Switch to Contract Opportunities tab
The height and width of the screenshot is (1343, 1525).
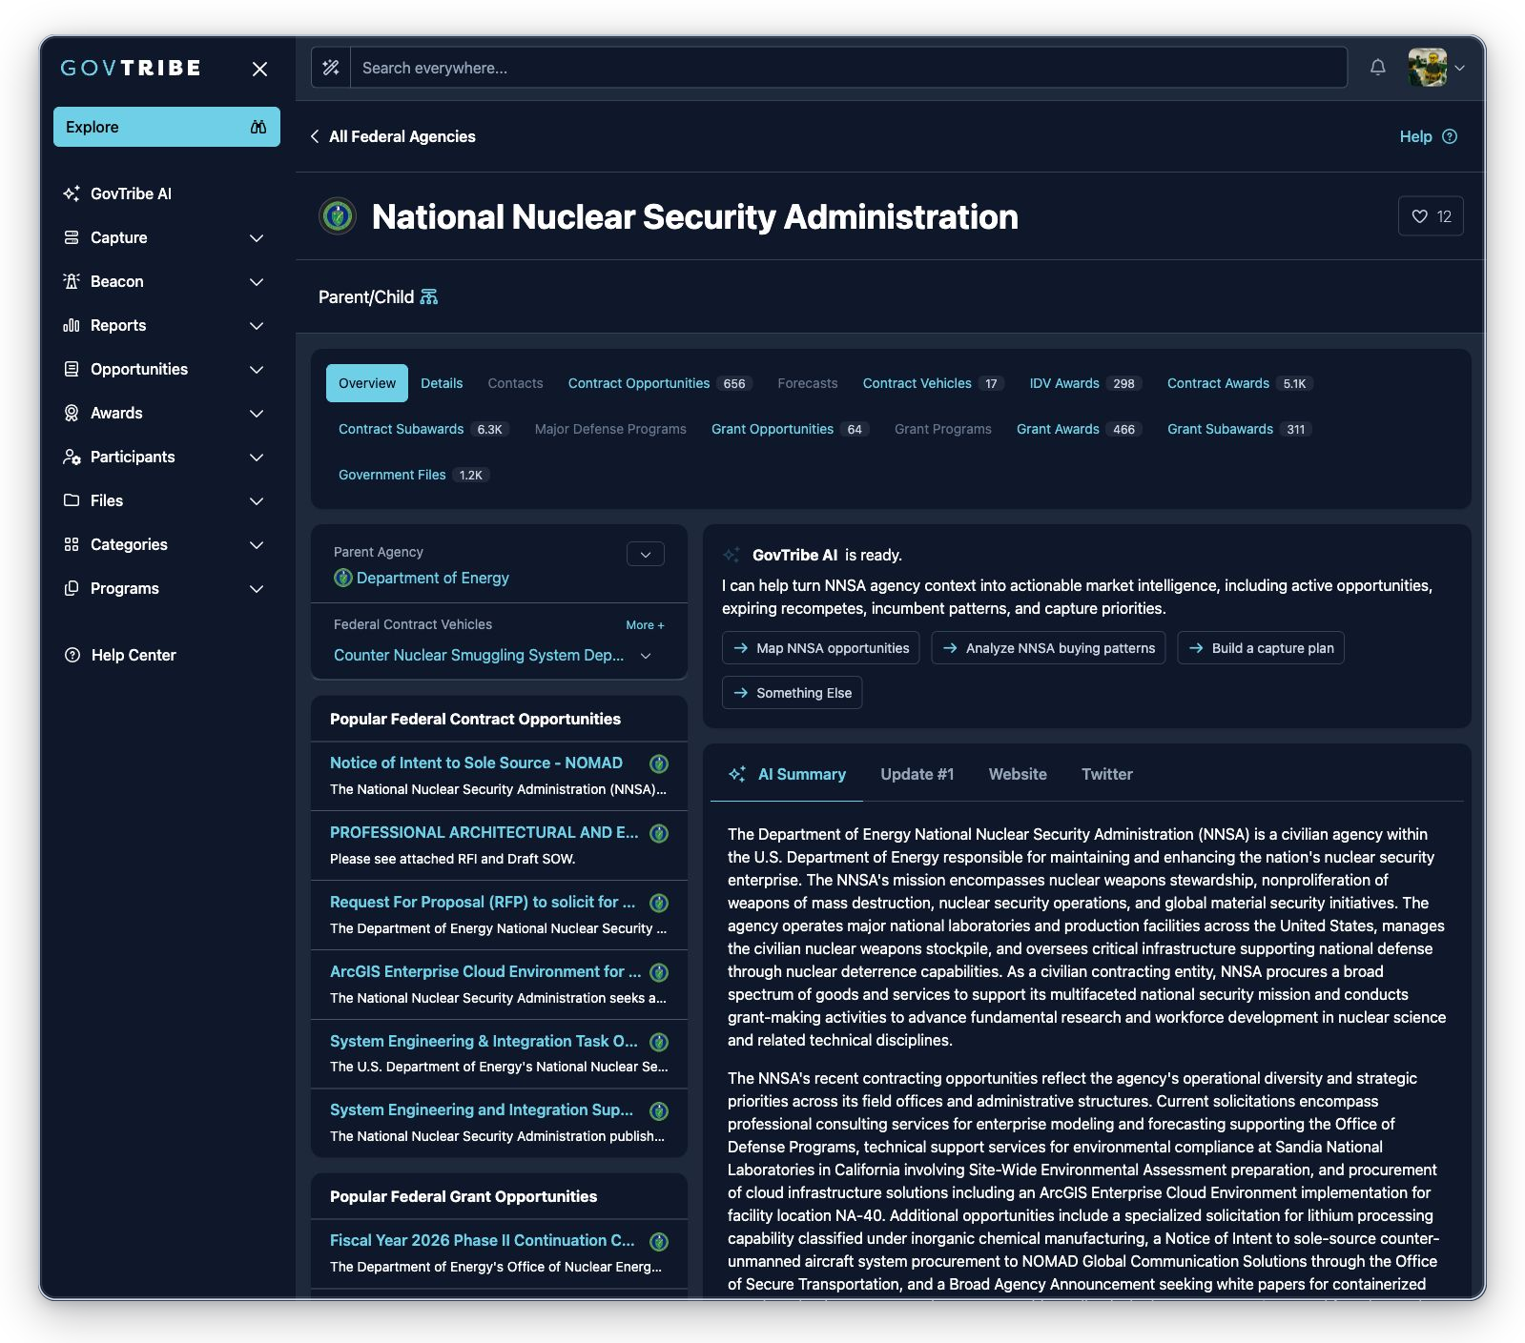coord(660,383)
